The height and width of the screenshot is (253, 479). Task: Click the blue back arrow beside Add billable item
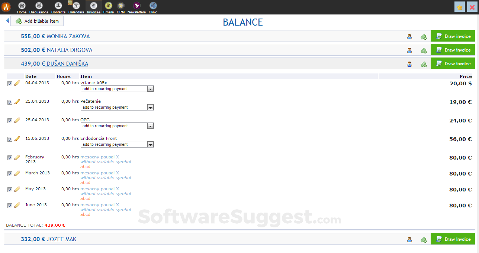7,21
